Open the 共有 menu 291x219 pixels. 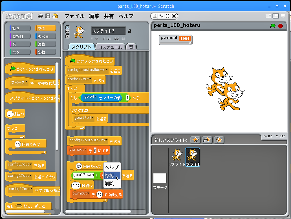pyautogui.click(x=109, y=16)
